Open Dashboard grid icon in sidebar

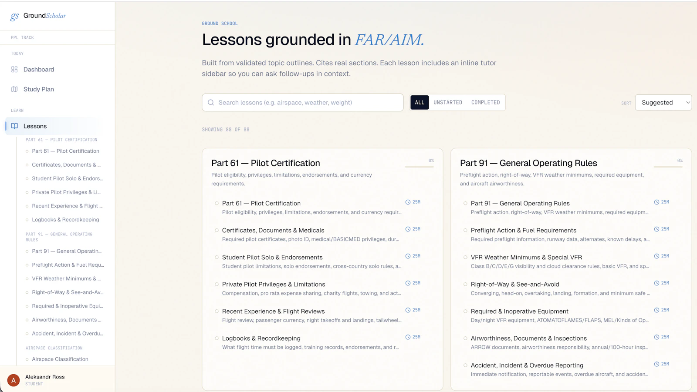(x=14, y=70)
